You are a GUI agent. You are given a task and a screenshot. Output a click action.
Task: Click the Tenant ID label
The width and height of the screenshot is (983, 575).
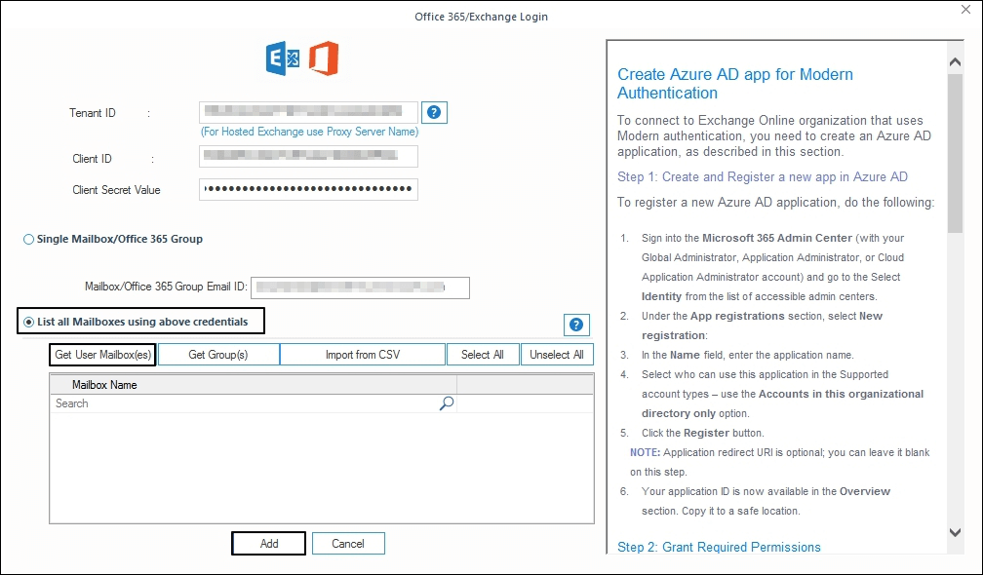click(x=92, y=113)
